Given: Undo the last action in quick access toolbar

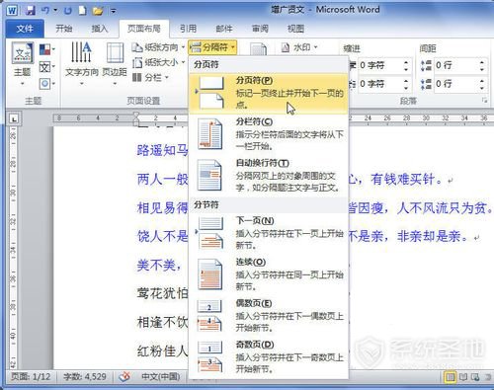Looking at the screenshot, I should [x=45, y=11].
